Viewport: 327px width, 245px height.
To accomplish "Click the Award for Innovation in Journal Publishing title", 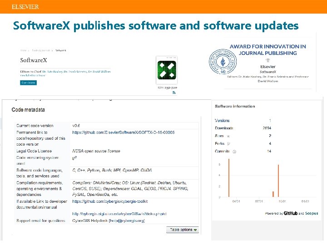I will pos(268,49).
